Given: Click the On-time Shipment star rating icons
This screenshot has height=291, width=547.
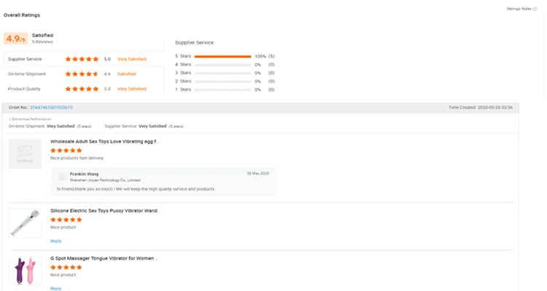Looking at the screenshot, I should pos(82,73).
